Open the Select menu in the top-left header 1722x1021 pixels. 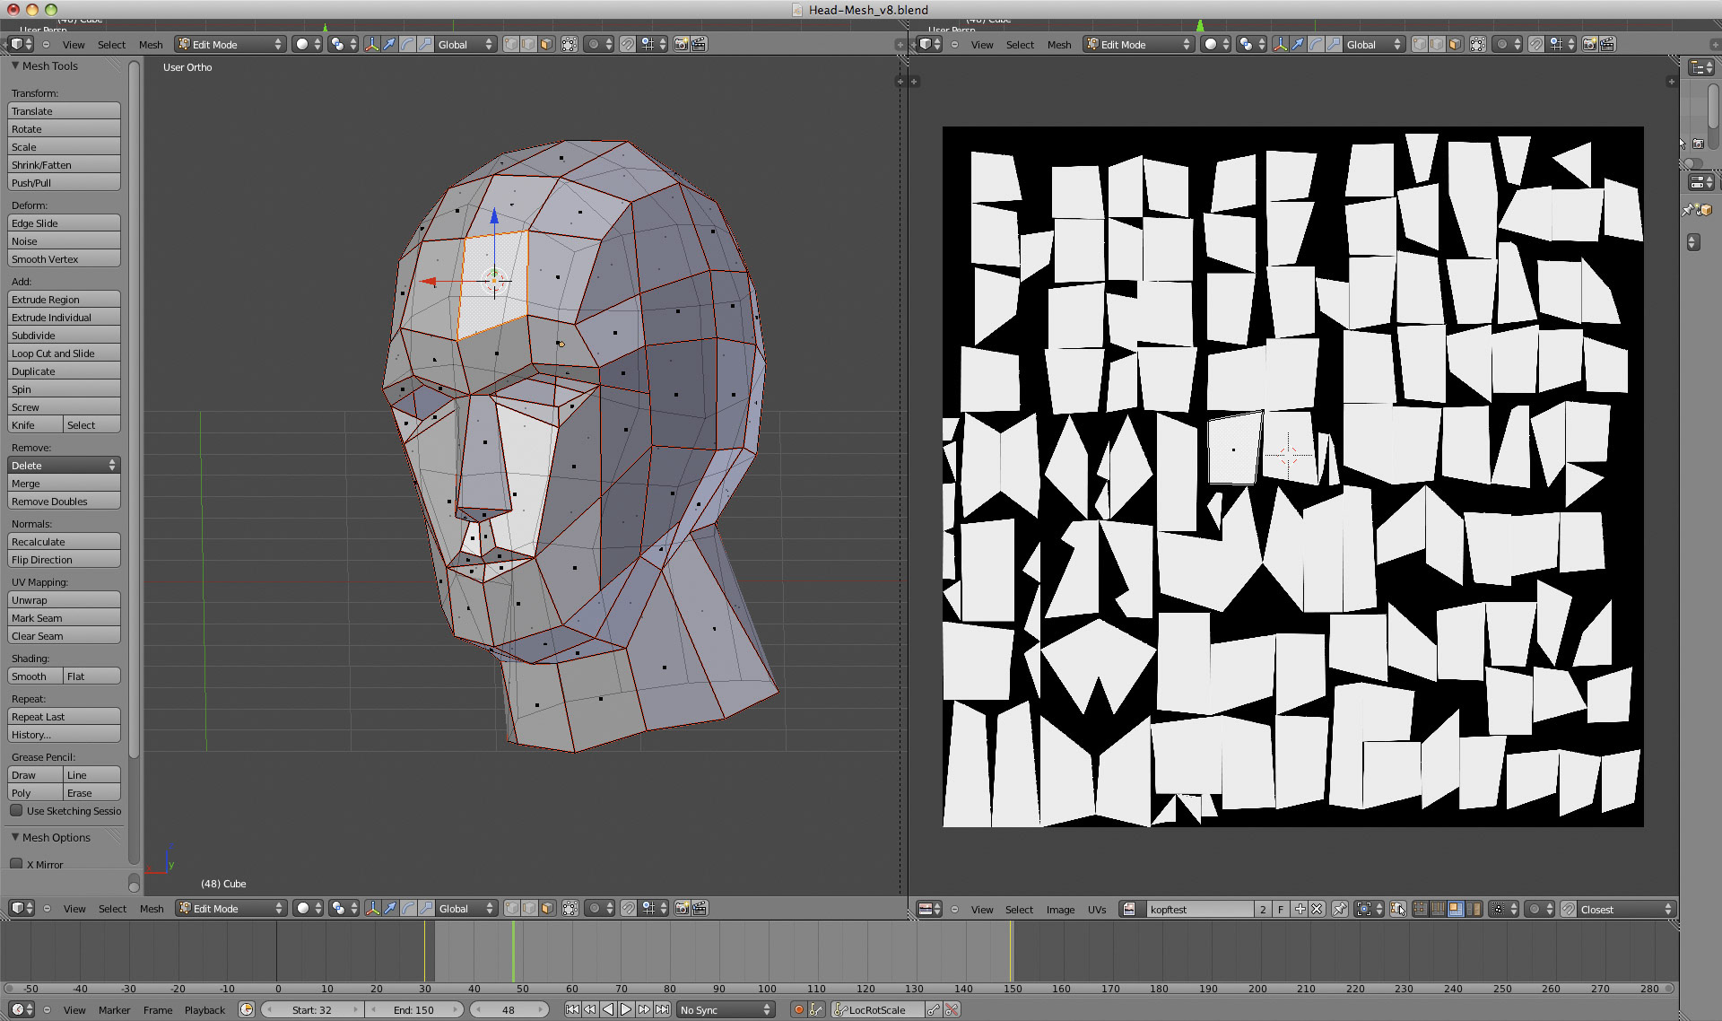(111, 45)
